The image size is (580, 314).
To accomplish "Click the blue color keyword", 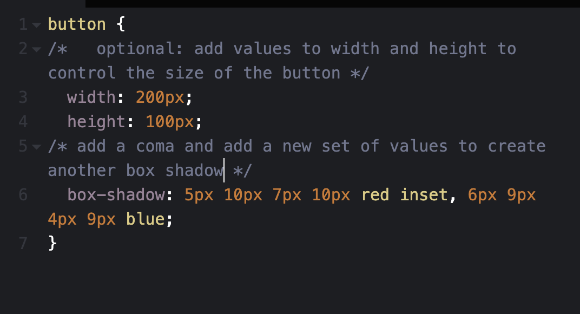I will coord(145,219).
